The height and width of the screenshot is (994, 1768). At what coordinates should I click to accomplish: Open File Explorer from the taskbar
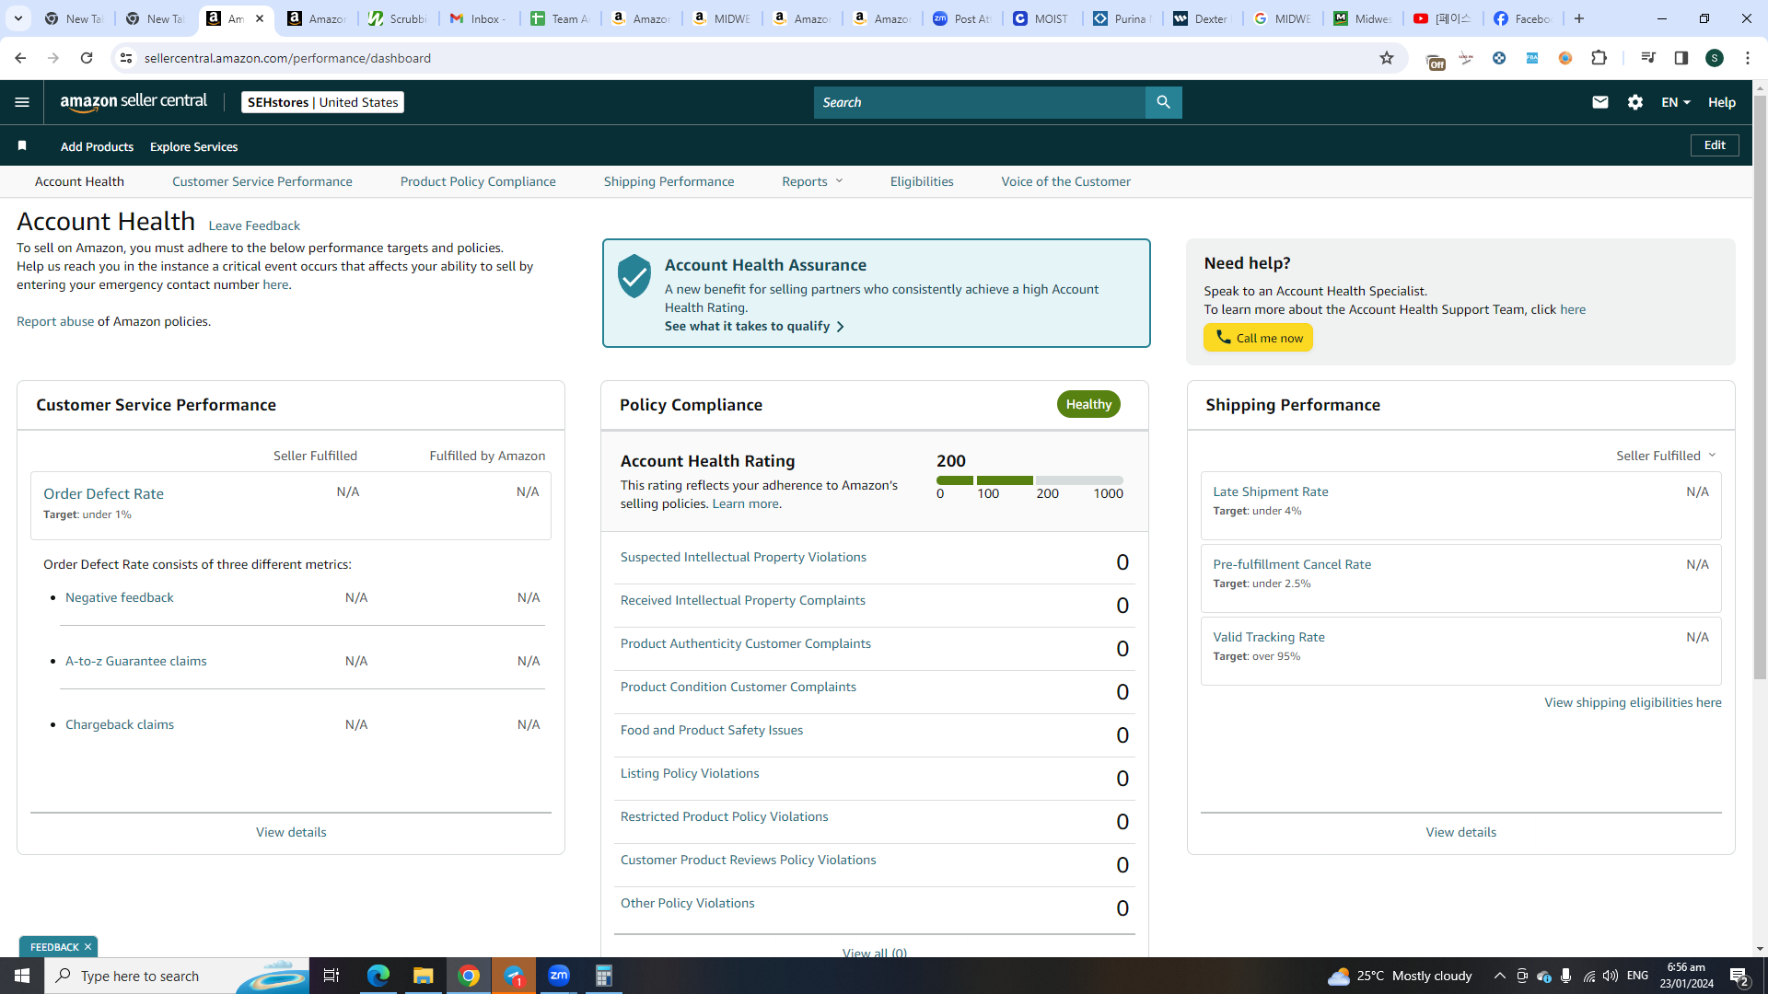[423, 976]
